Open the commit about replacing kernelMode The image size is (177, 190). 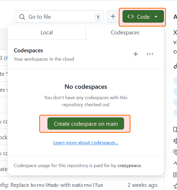[x=52, y=185]
